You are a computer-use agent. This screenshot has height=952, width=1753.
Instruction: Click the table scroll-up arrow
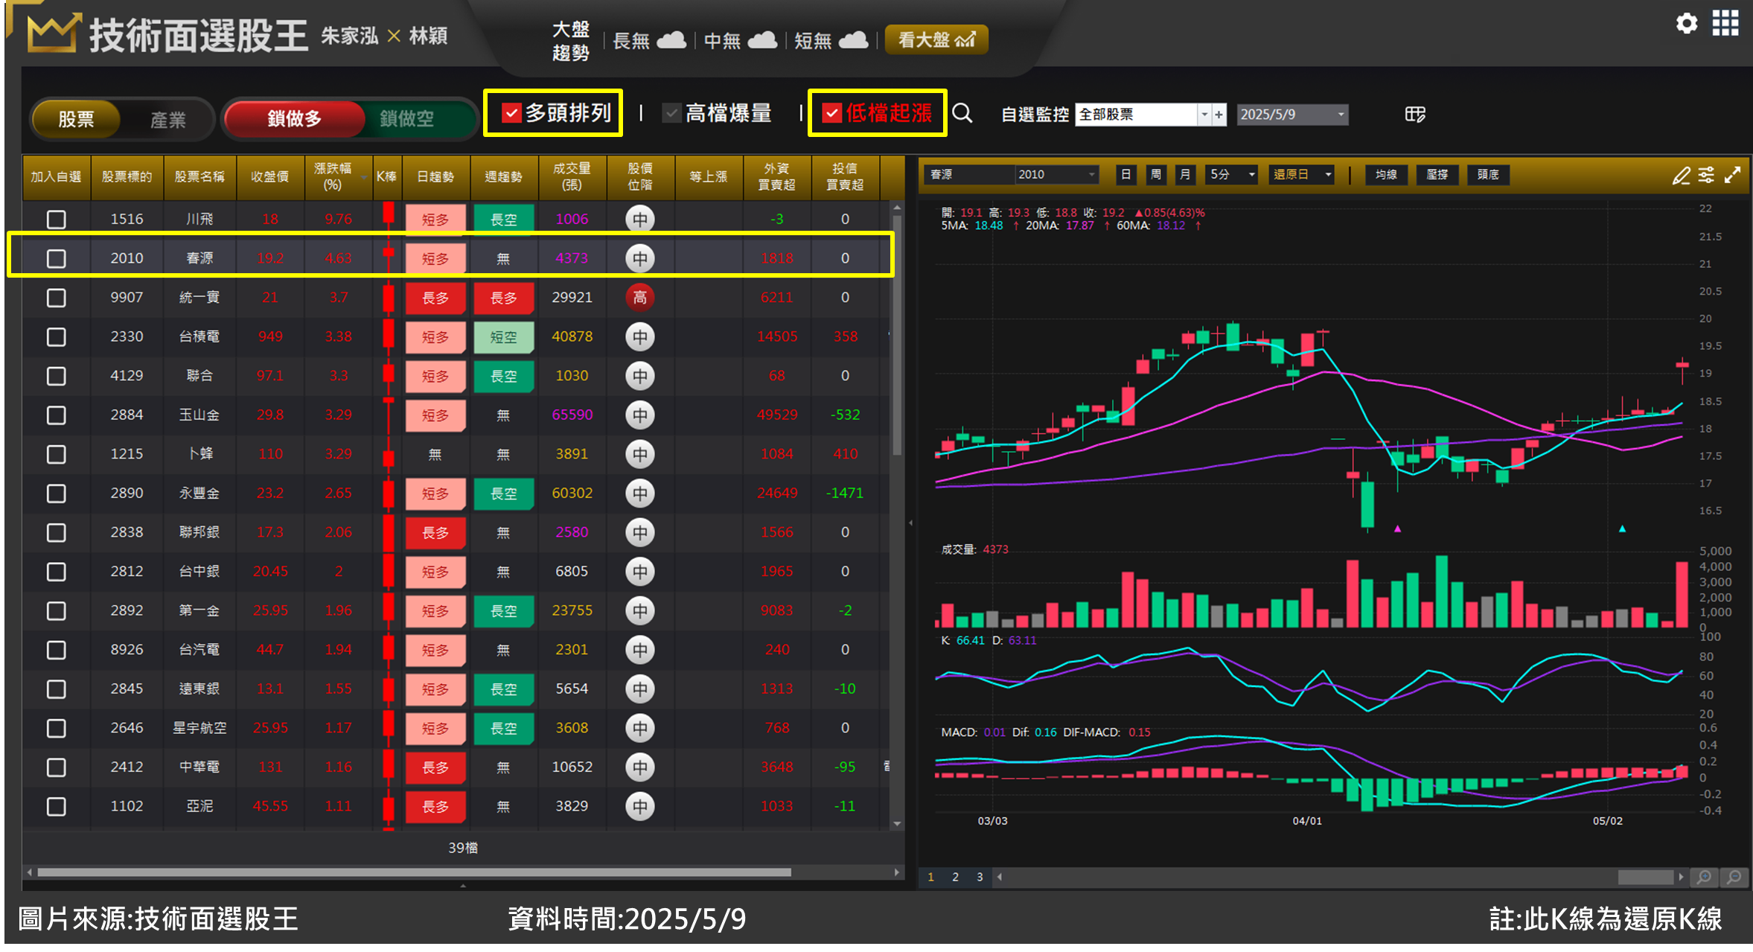(x=897, y=208)
